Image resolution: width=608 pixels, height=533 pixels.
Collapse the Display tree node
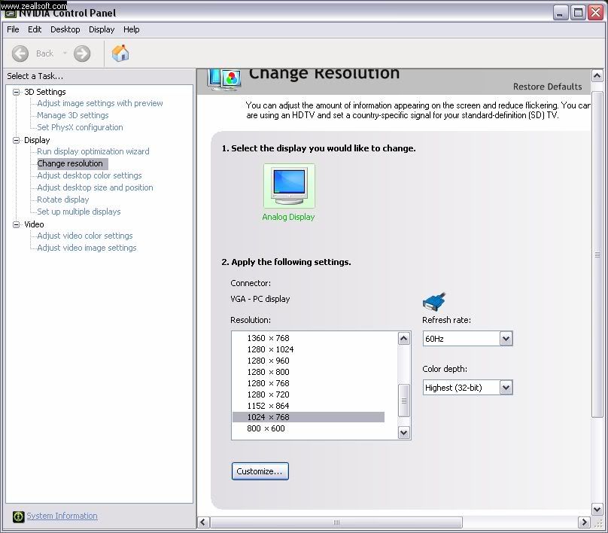tap(17, 140)
